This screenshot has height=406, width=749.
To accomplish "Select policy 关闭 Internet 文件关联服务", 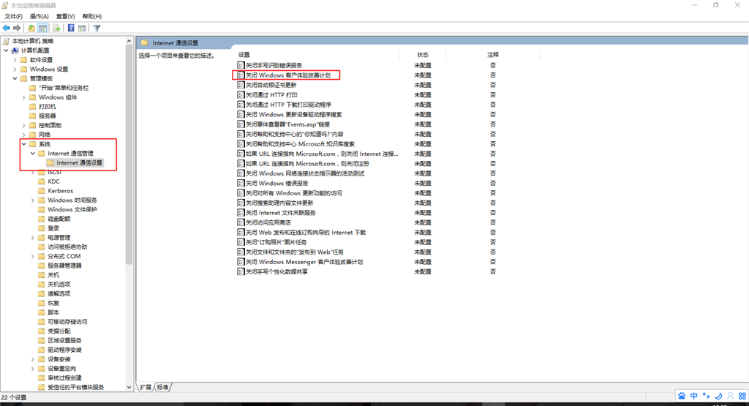I will tap(280, 213).
